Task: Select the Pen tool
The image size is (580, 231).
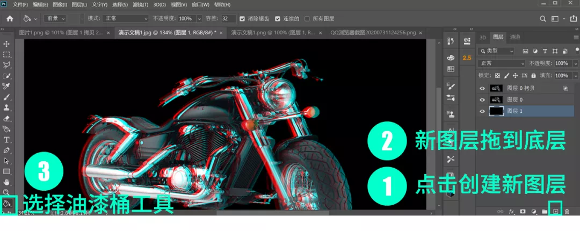Action: [6, 150]
